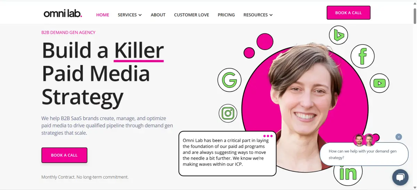417x190 pixels.
Task: Expand the Resources dropdown menu
Action: (258, 15)
